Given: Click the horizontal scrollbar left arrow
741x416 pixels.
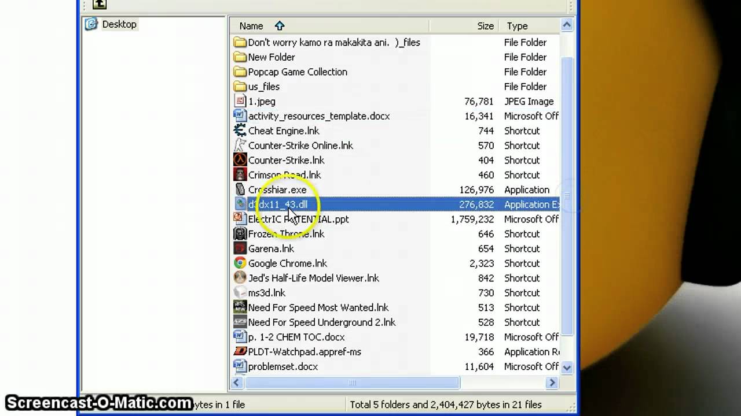Looking at the screenshot, I should tap(236, 382).
